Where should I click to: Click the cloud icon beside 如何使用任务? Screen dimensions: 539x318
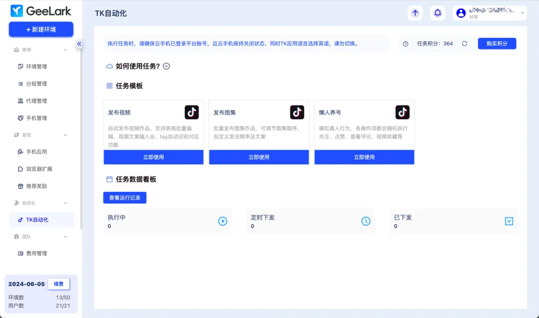pyautogui.click(x=109, y=66)
